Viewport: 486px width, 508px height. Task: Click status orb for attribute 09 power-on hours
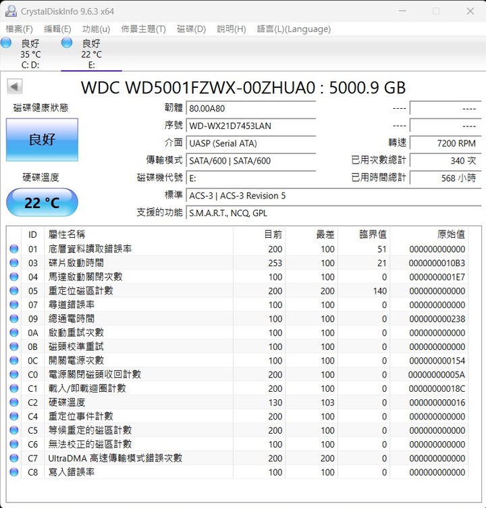pyautogui.click(x=14, y=319)
